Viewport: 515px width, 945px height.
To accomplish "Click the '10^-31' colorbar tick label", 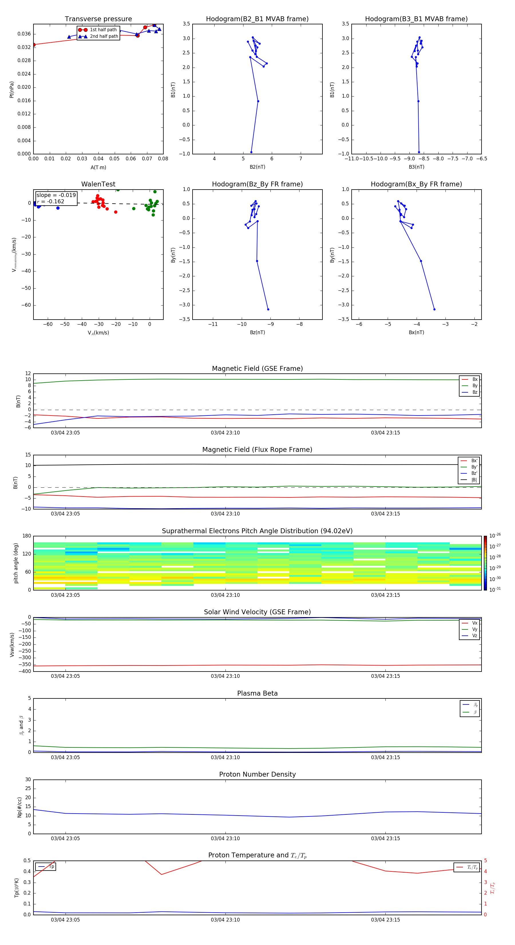I will (x=495, y=590).
